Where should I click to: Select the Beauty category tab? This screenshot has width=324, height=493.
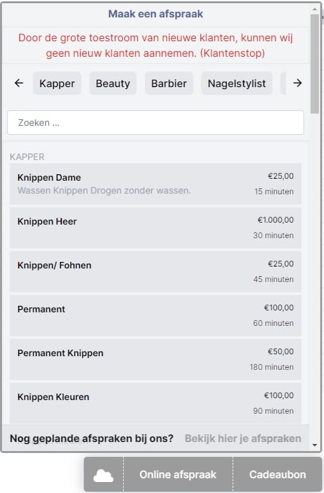(113, 83)
